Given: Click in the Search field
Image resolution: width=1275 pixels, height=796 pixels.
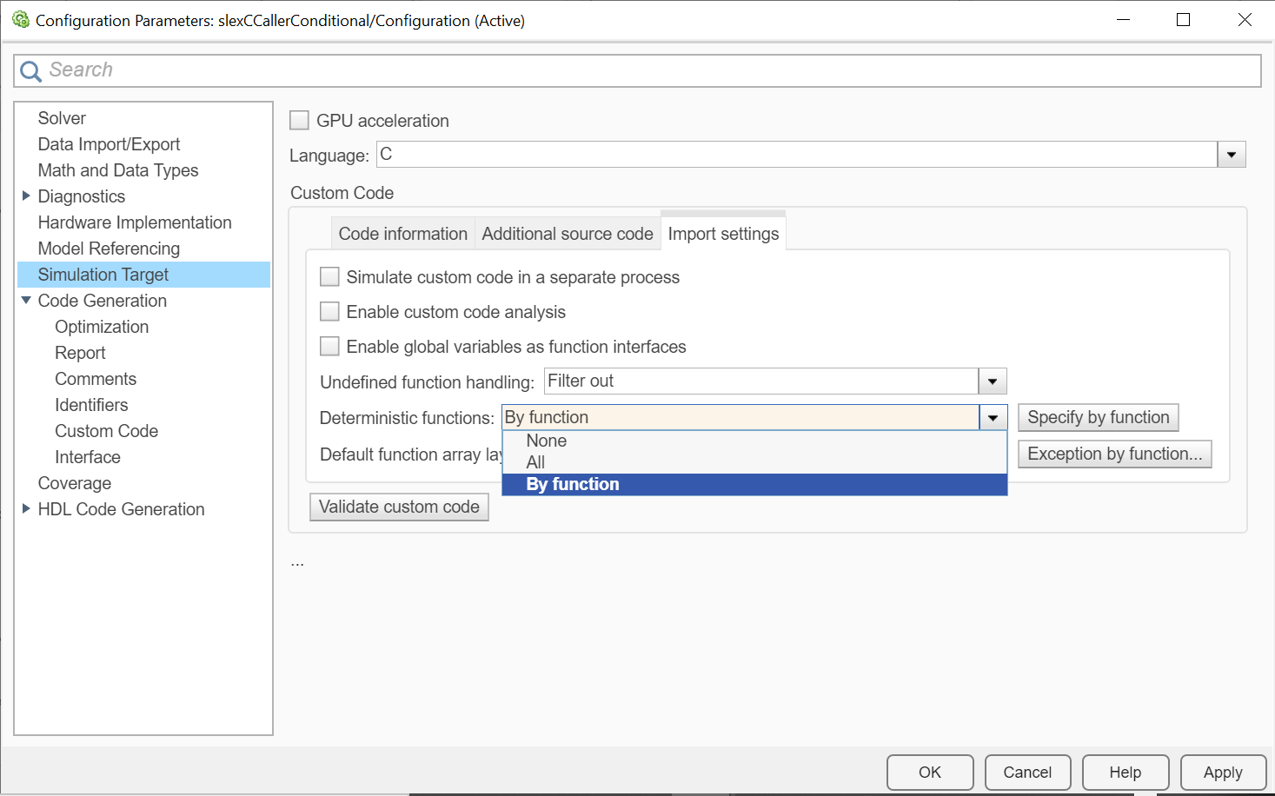Looking at the screenshot, I should pyautogui.click(x=643, y=70).
